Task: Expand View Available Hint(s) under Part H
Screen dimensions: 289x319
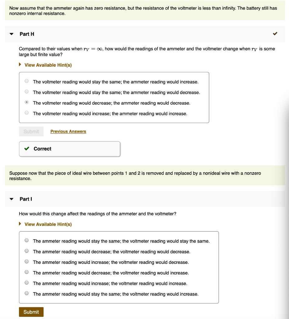Action: click(48, 65)
